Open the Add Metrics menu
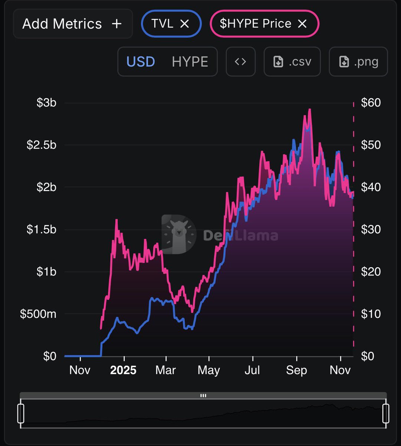This screenshot has width=401, height=446. pyautogui.click(x=73, y=24)
